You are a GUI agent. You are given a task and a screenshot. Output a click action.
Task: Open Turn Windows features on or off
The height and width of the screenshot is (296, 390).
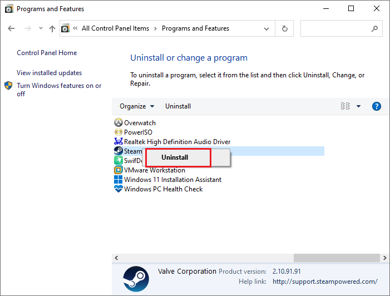[x=59, y=90]
